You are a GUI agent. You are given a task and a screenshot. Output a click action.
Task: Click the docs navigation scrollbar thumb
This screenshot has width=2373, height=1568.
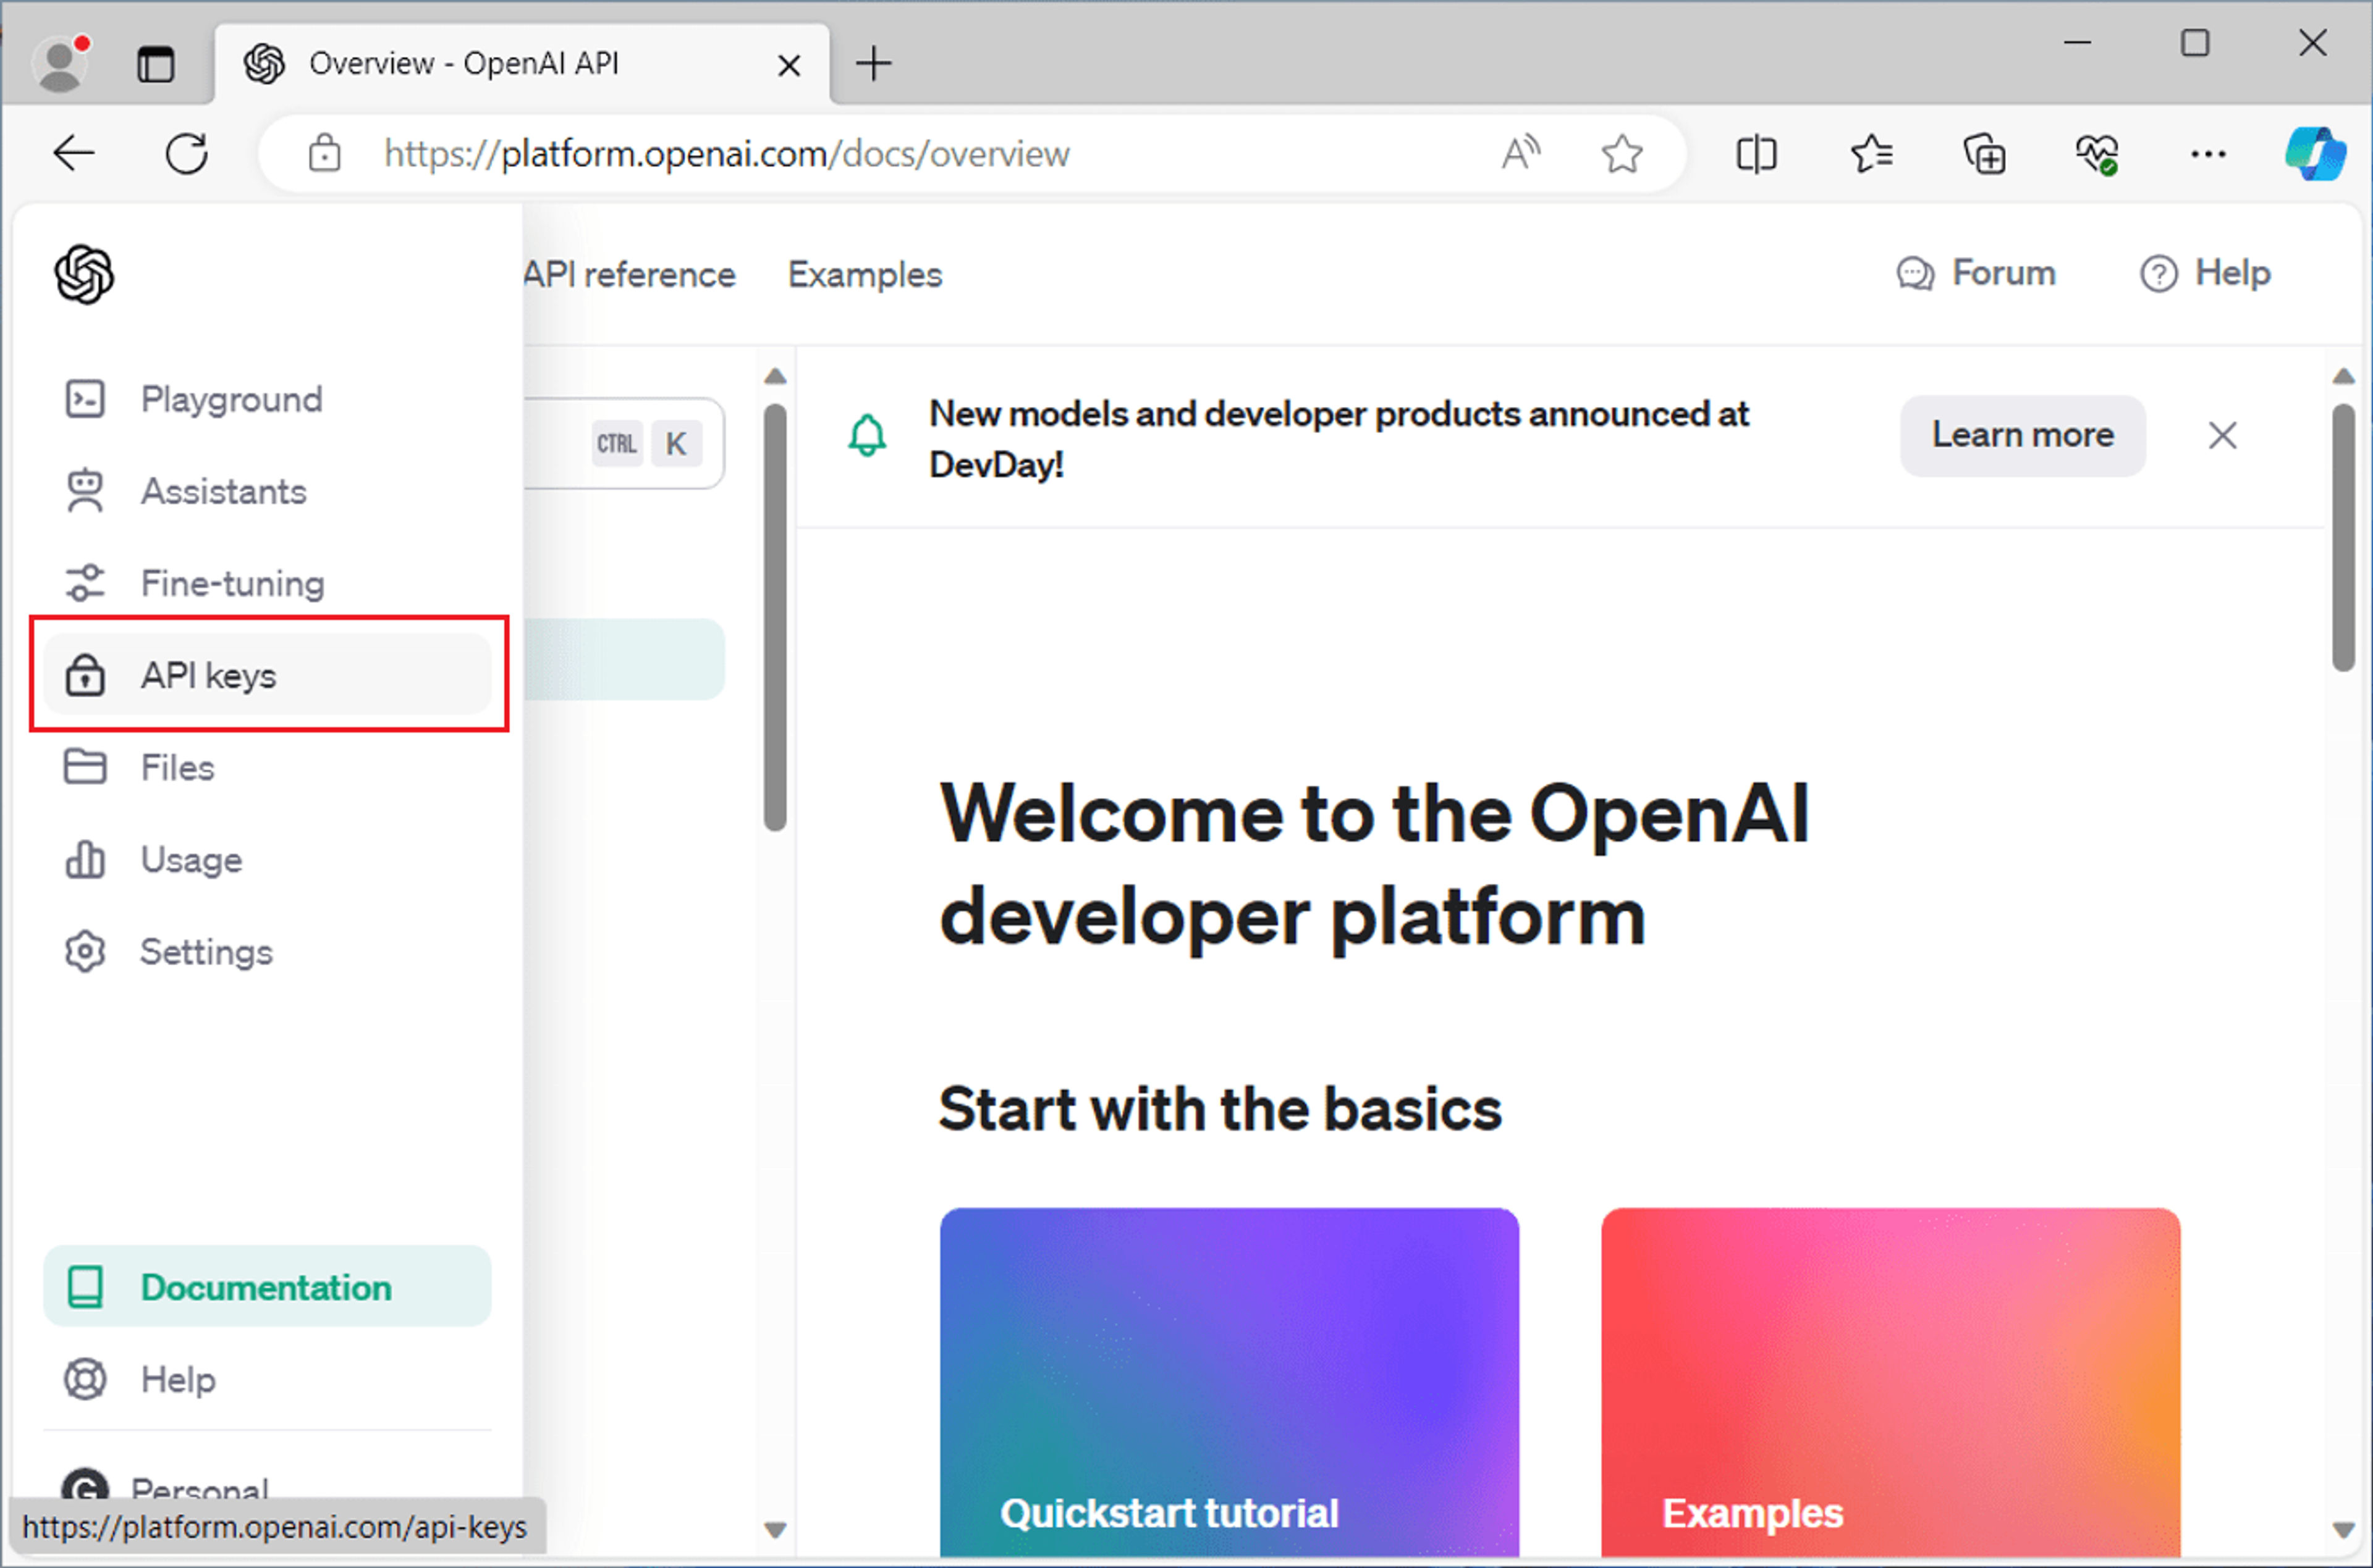click(x=776, y=617)
